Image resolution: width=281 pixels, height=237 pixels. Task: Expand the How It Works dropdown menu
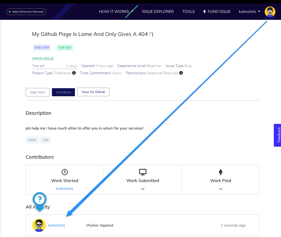pos(116,12)
